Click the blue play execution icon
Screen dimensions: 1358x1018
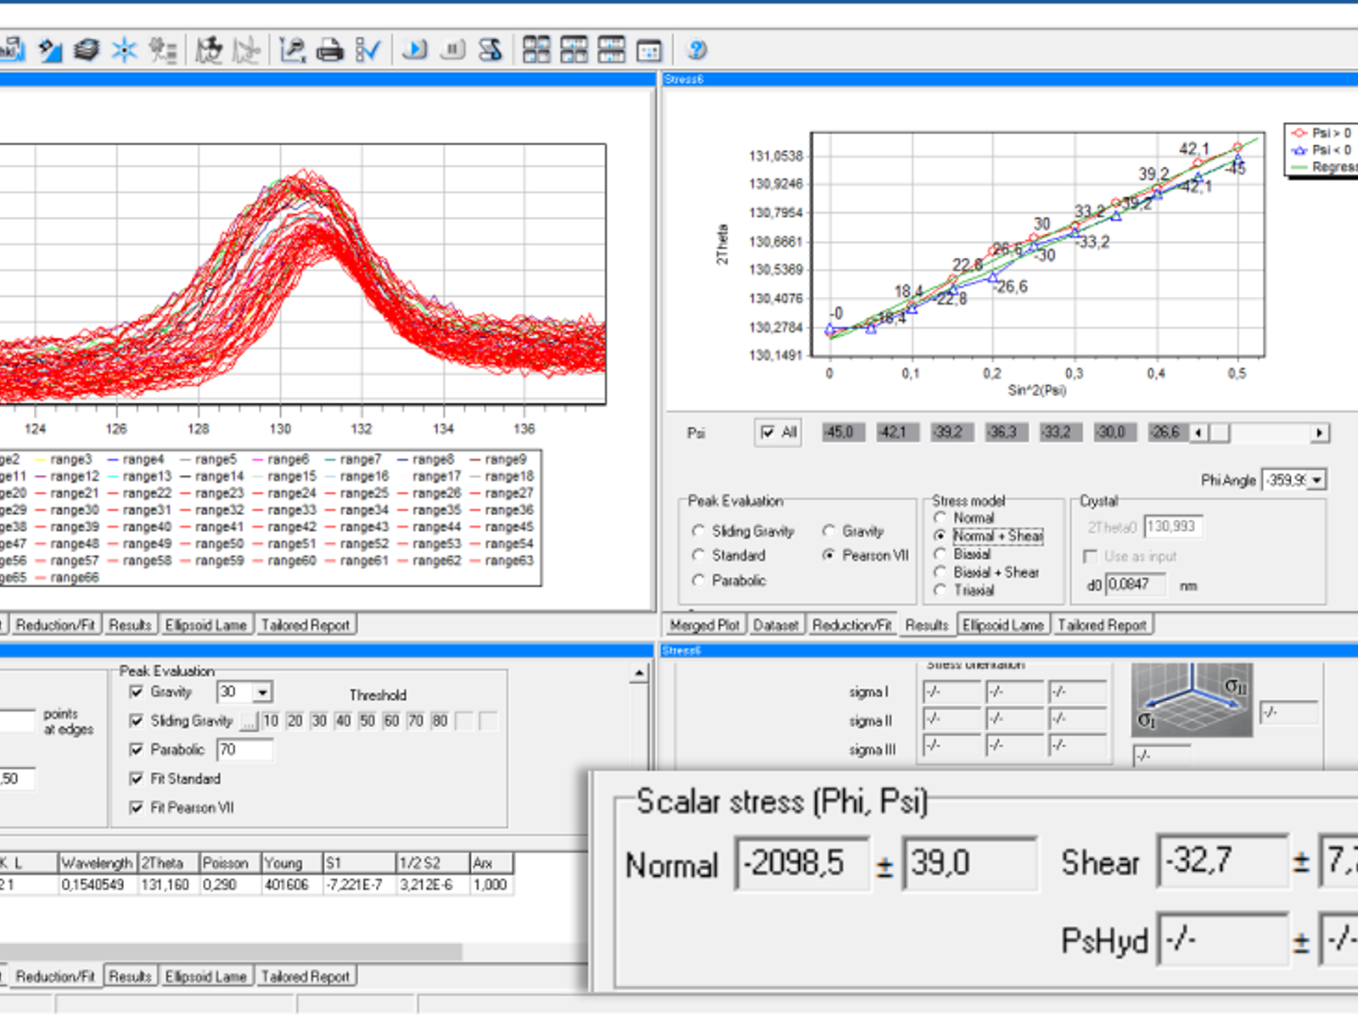[414, 50]
